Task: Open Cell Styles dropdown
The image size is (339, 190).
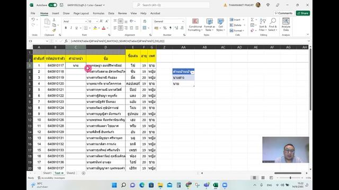Action: click(x=220, y=25)
